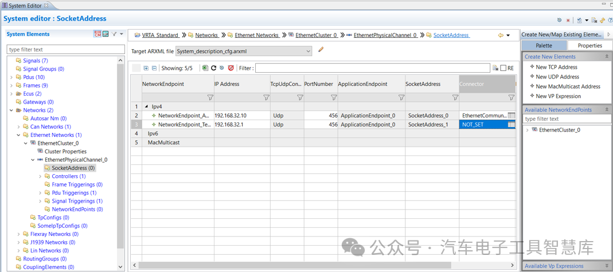Click the pencil icon next to Target ARXML file
The width and height of the screenshot is (613, 272).
click(x=321, y=50)
